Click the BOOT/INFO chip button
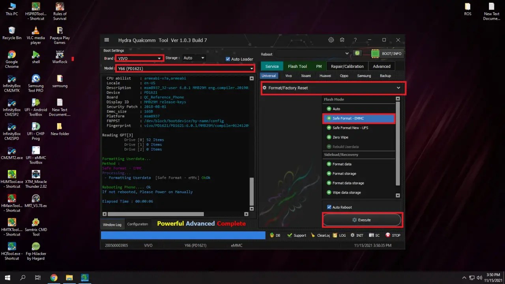The height and width of the screenshot is (284, 505). click(386, 53)
